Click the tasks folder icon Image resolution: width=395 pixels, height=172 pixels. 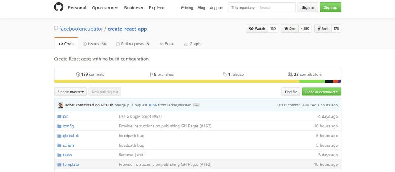(59, 155)
